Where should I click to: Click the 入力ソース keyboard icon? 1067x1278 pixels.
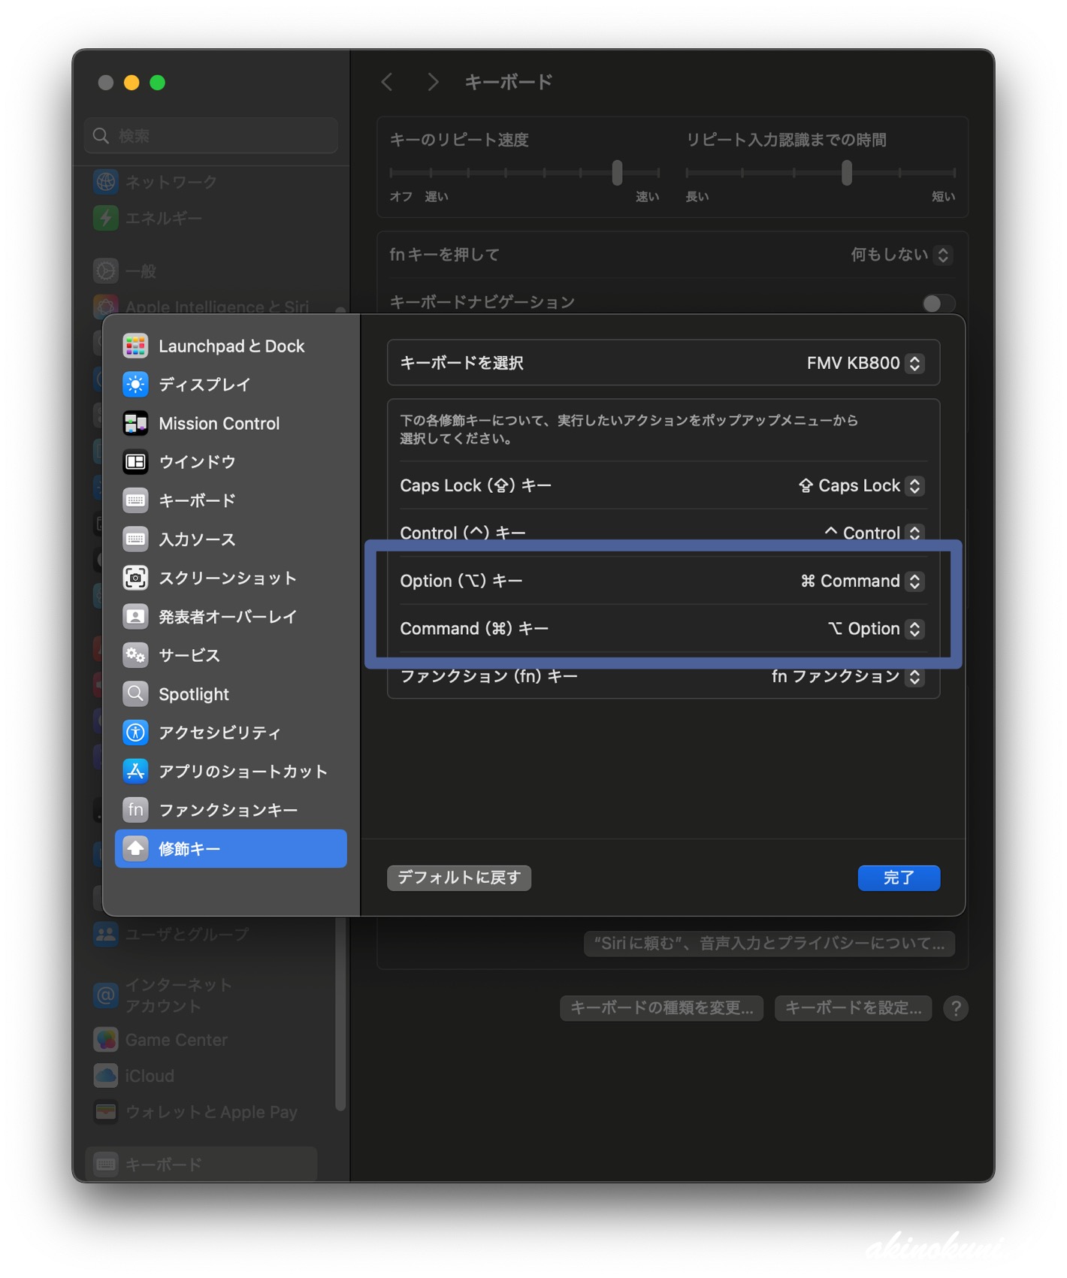click(x=135, y=539)
